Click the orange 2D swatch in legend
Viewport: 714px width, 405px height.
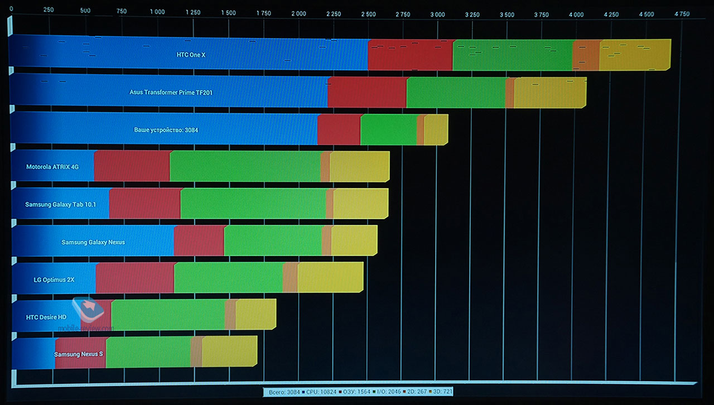(404, 392)
